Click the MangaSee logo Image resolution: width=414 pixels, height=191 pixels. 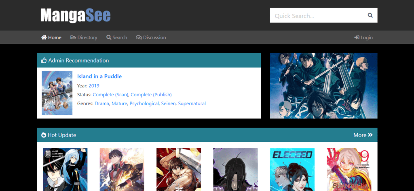[76, 16]
